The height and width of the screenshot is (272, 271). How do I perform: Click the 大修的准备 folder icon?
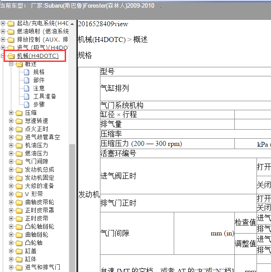coord(19,186)
